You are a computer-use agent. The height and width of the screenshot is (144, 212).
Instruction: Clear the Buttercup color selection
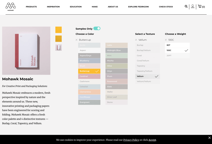pos(77,40)
